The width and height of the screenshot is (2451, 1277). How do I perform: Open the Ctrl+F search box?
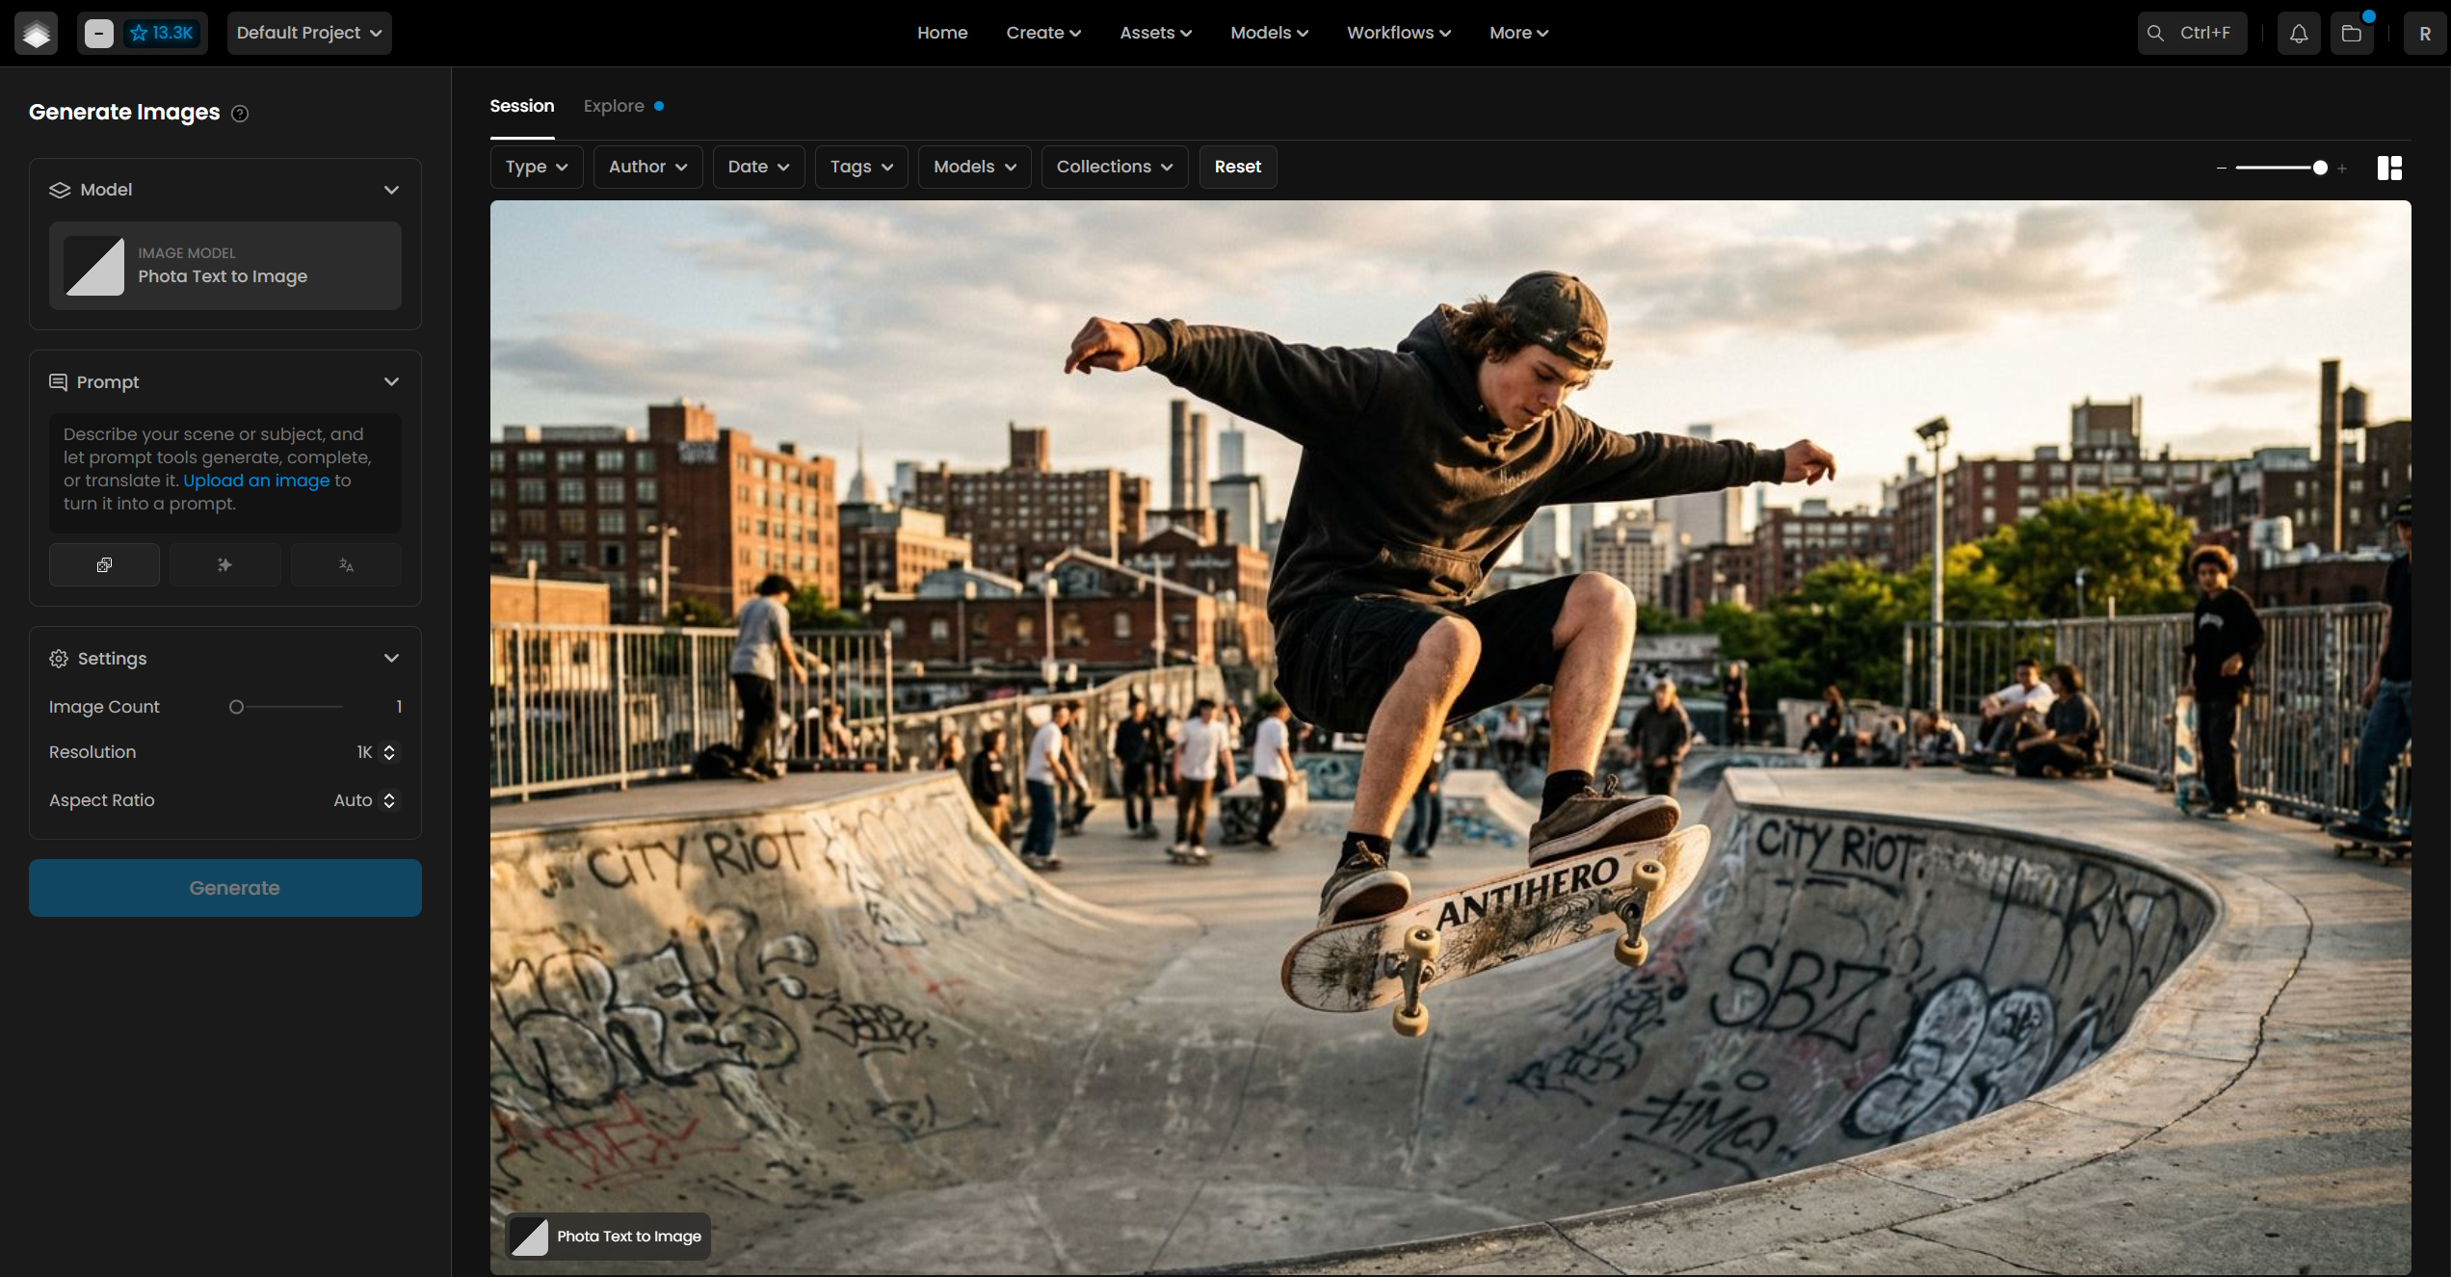click(2192, 34)
